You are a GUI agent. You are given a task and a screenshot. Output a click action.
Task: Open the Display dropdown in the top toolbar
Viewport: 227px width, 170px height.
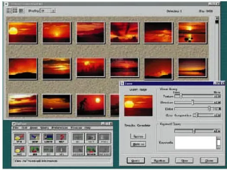pos(48,11)
